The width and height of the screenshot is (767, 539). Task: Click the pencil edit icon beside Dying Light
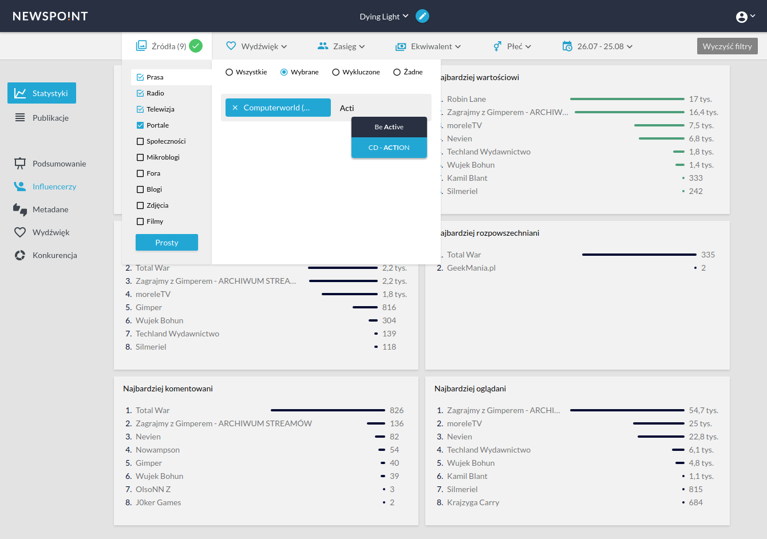pos(422,16)
